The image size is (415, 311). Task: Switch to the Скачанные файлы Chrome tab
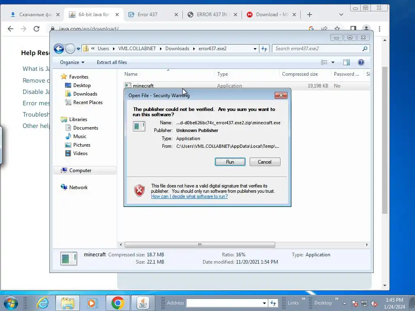pos(36,15)
